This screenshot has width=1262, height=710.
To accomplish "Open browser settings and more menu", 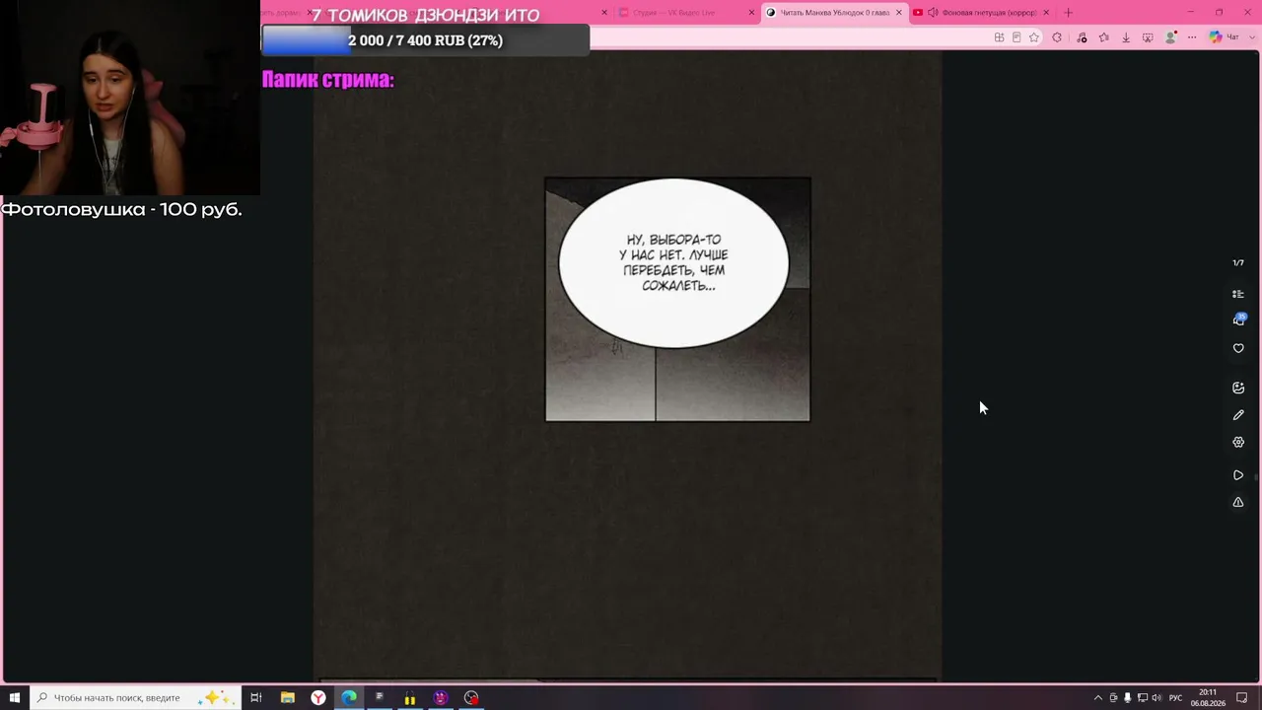I will coord(1191,37).
